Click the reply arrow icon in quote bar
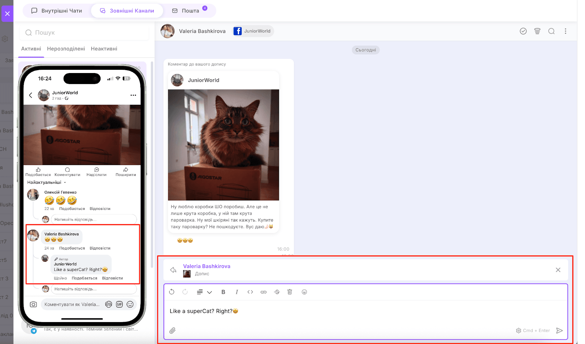 click(173, 270)
